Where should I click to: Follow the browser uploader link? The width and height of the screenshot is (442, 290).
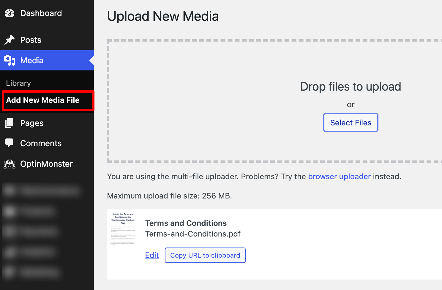[x=339, y=176]
